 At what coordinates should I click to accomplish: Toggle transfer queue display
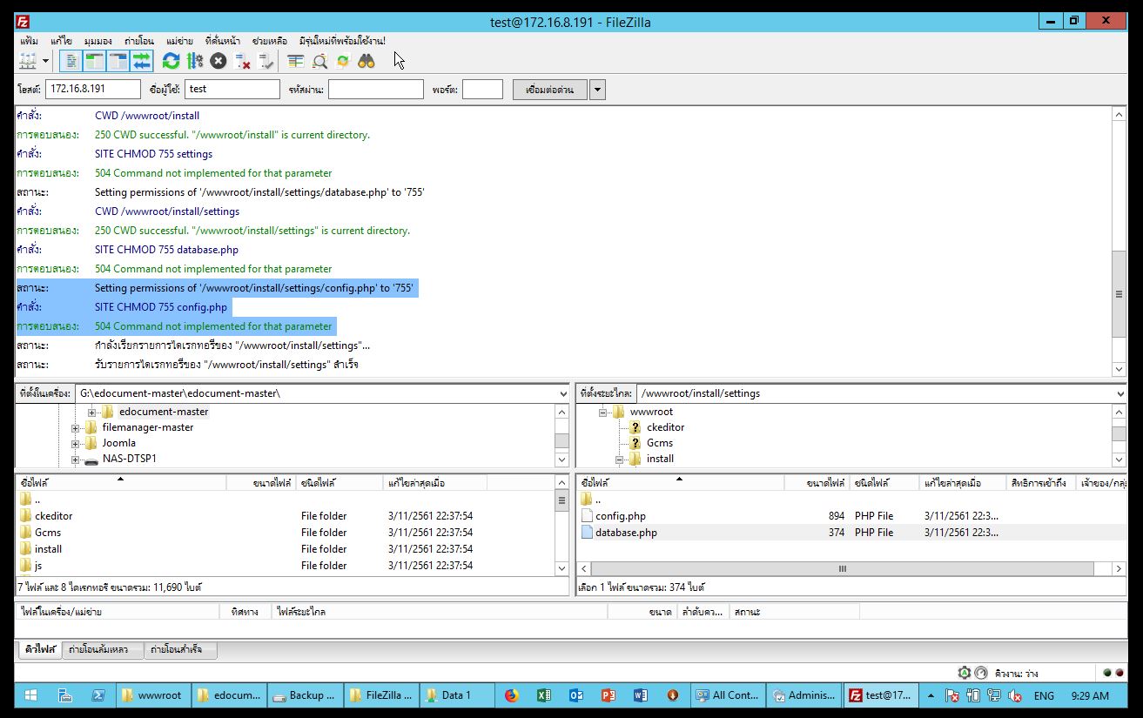[x=142, y=61]
